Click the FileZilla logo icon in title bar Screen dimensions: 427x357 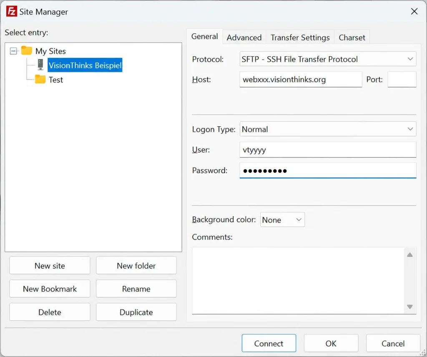pos(11,11)
